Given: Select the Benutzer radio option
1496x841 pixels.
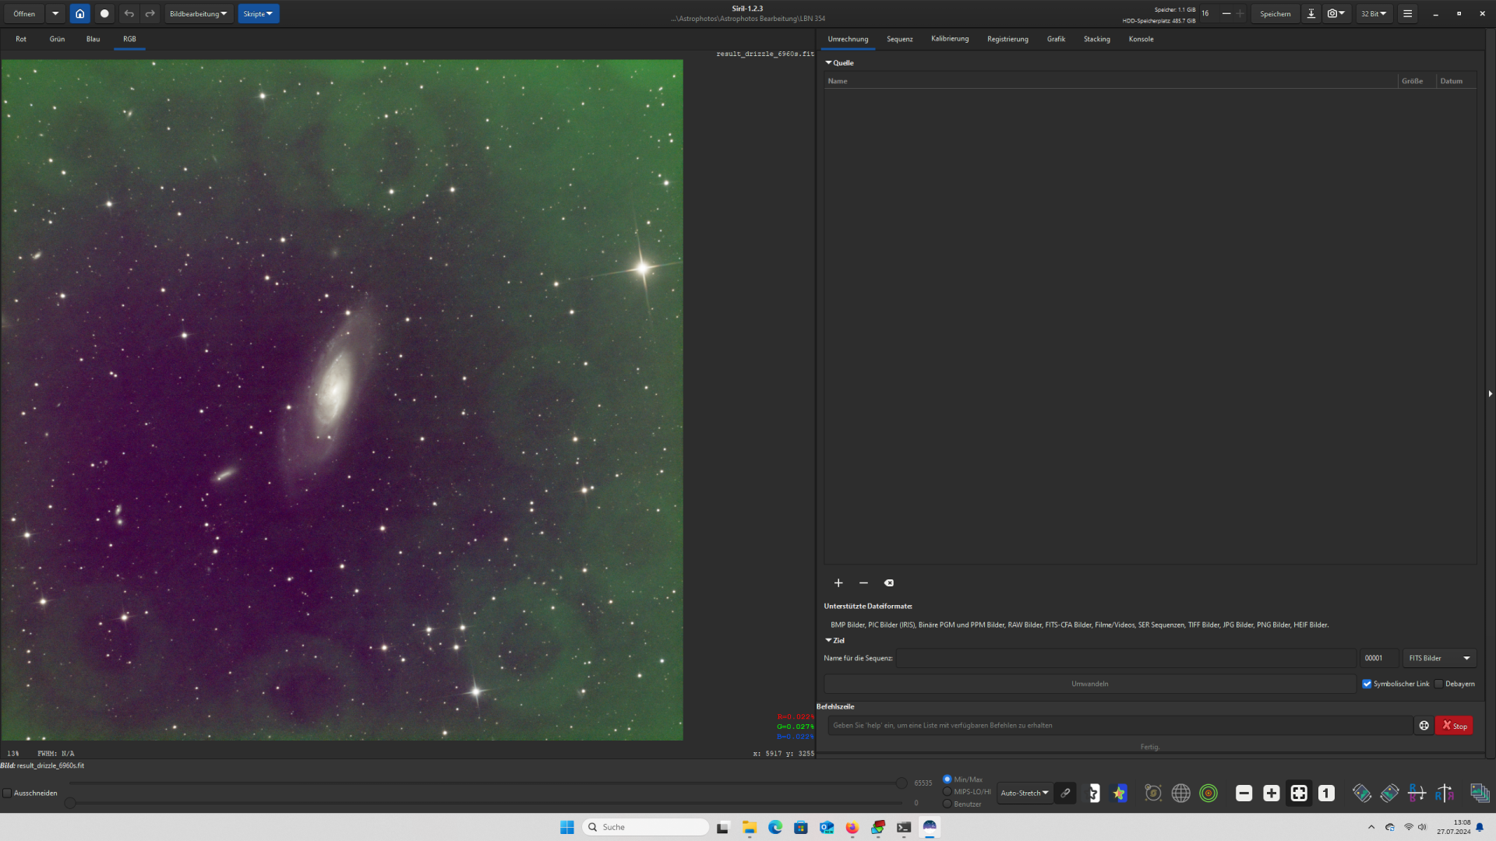Looking at the screenshot, I should pos(947,804).
